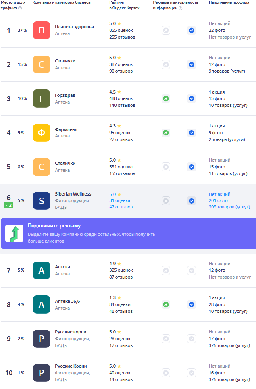Click grey advertising icon in Аптека 4.9 row

(166, 270)
